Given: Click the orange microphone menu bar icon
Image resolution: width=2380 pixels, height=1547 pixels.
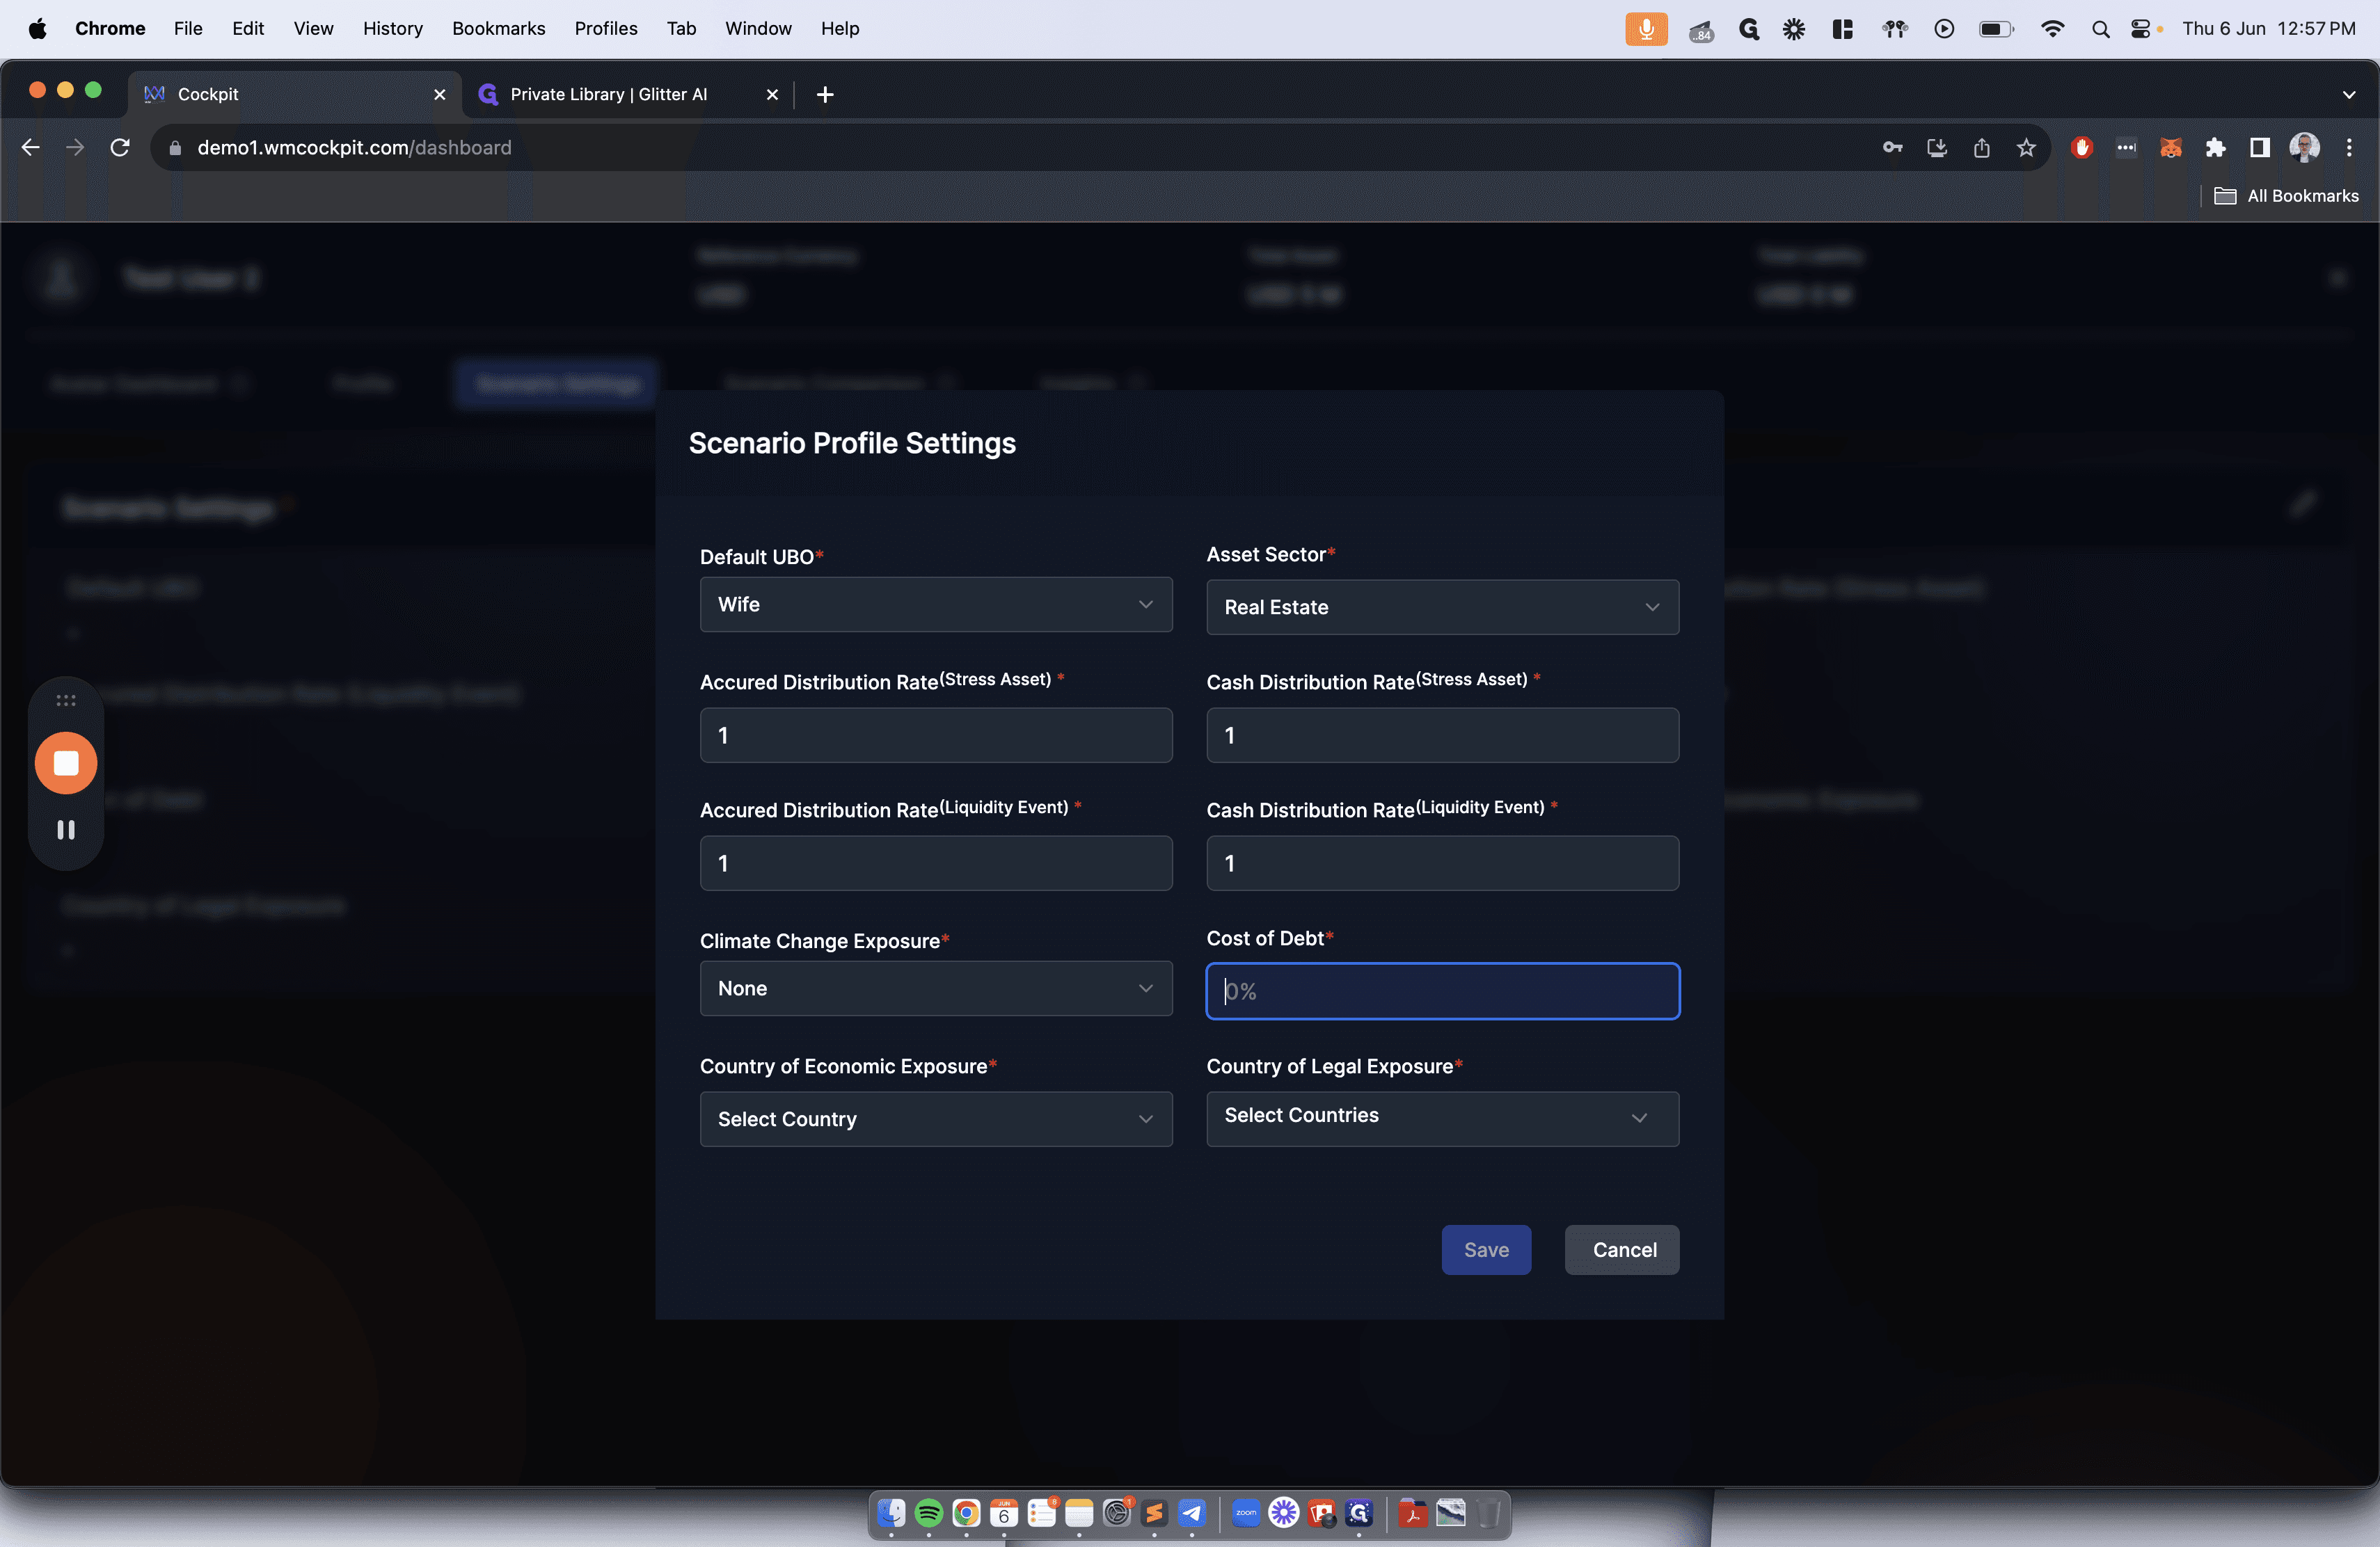Looking at the screenshot, I should (x=1646, y=29).
